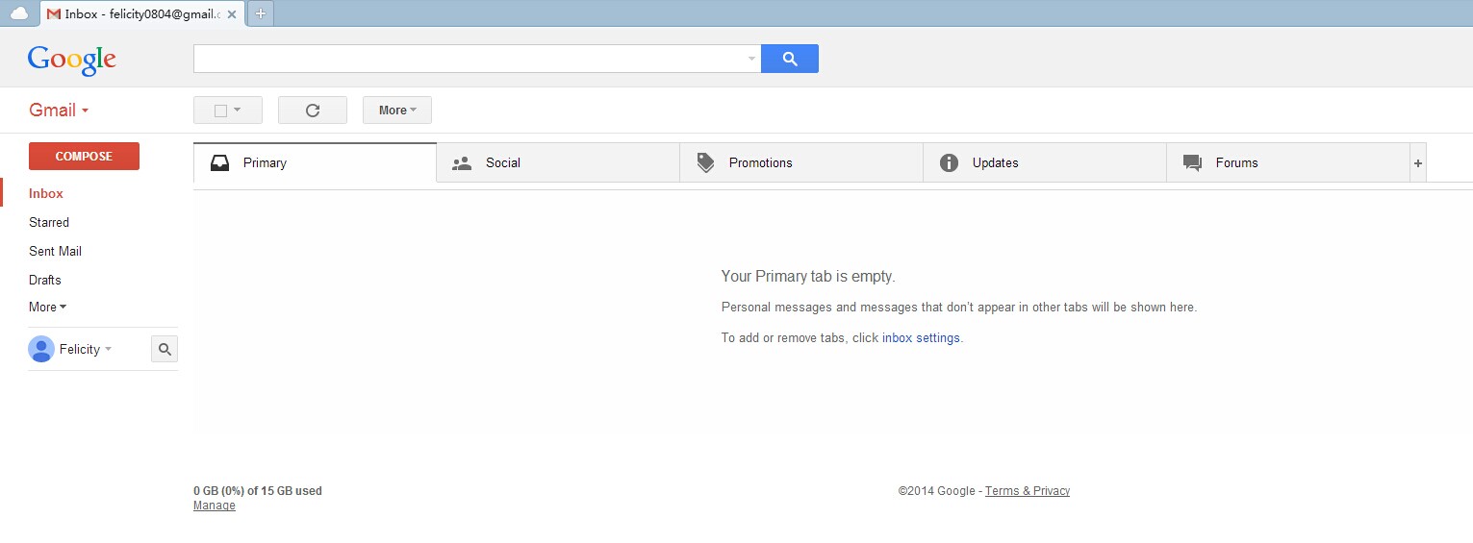Click the cloud icon in the browser corner
The width and height of the screenshot is (1473, 543).
[x=19, y=13]
